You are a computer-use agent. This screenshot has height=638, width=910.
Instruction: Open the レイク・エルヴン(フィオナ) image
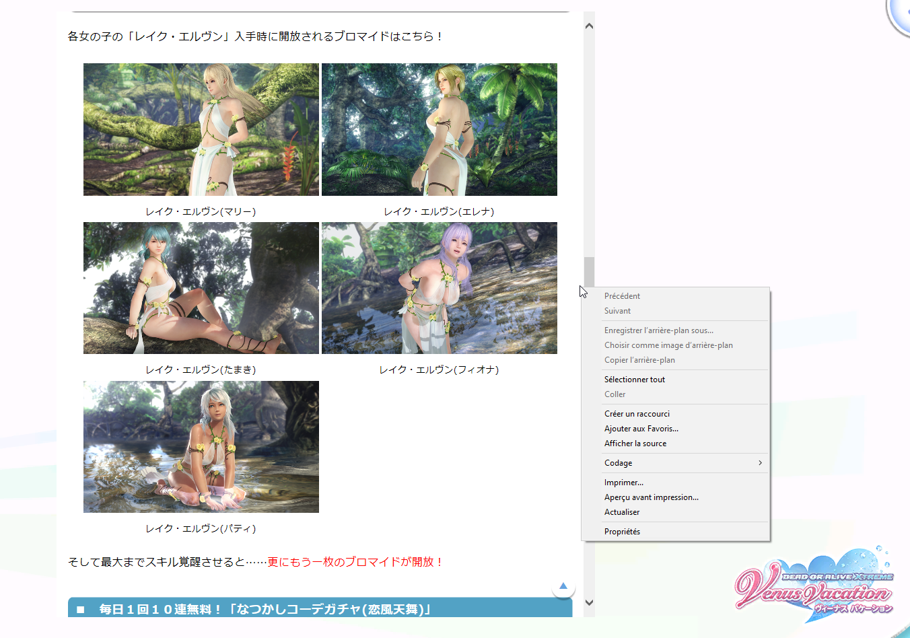[440, 288]
